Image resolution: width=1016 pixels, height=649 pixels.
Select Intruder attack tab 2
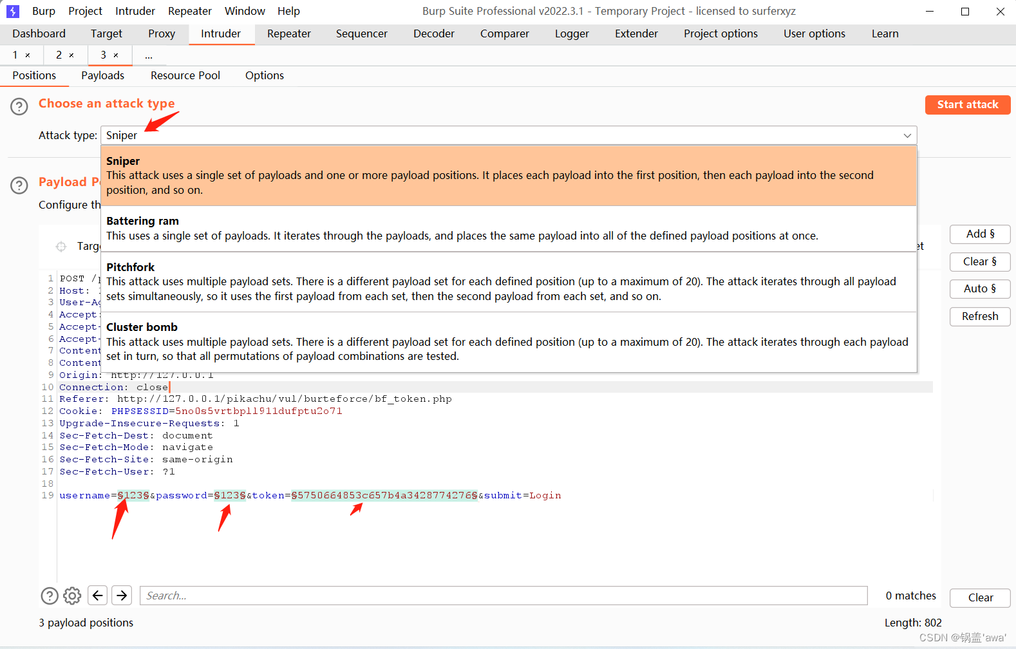(59, 55)
